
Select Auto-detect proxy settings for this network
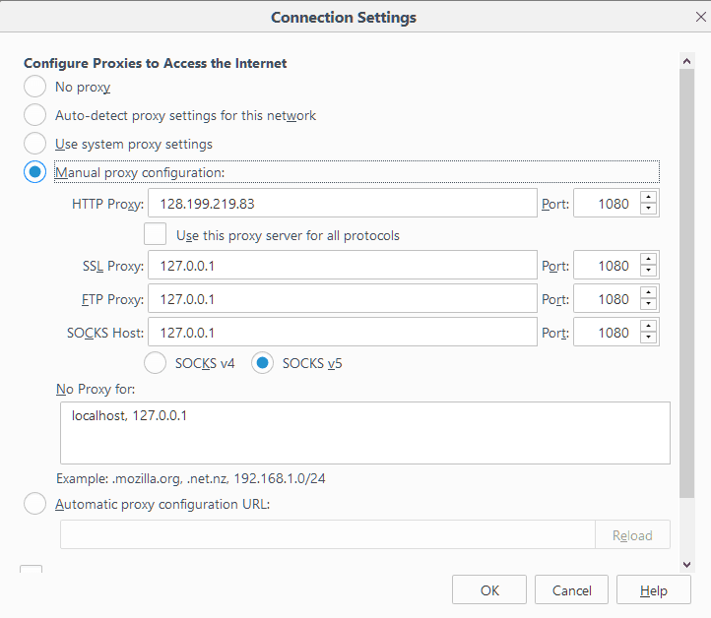click(x=34, y=114)
